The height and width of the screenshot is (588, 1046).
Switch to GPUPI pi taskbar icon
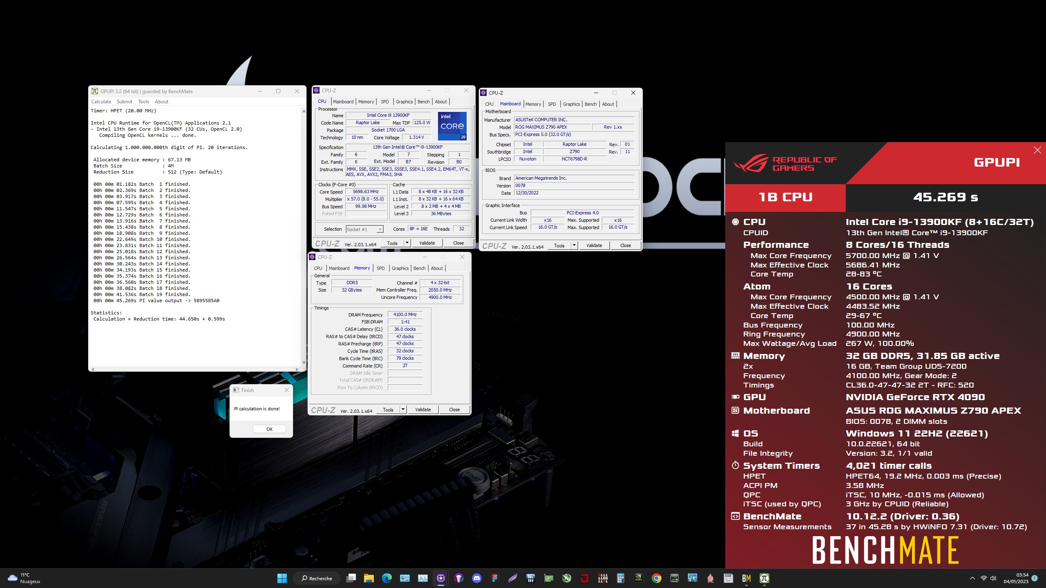764,578
